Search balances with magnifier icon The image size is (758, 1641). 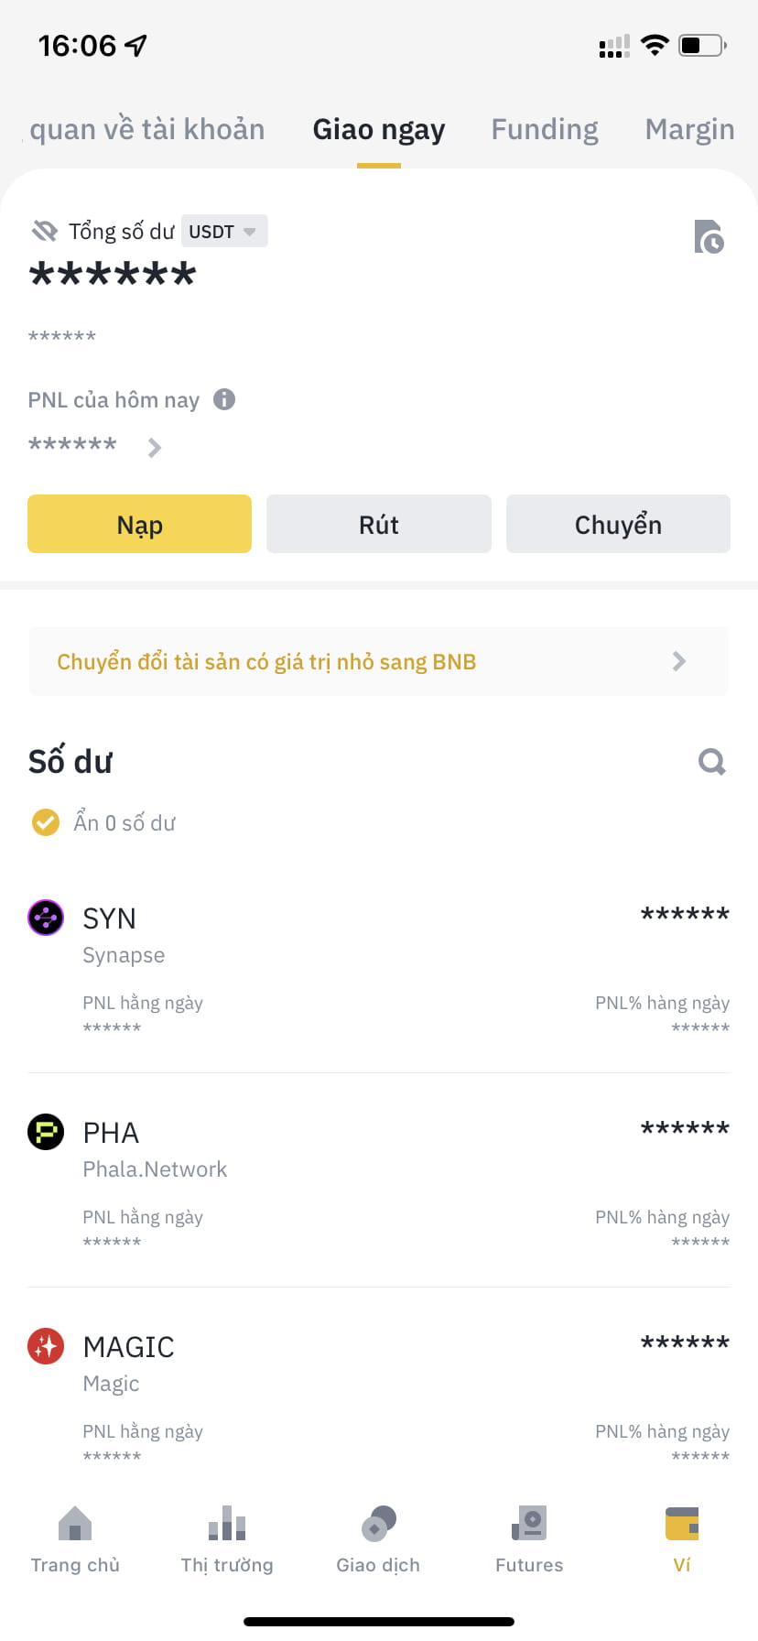[711, 761]
